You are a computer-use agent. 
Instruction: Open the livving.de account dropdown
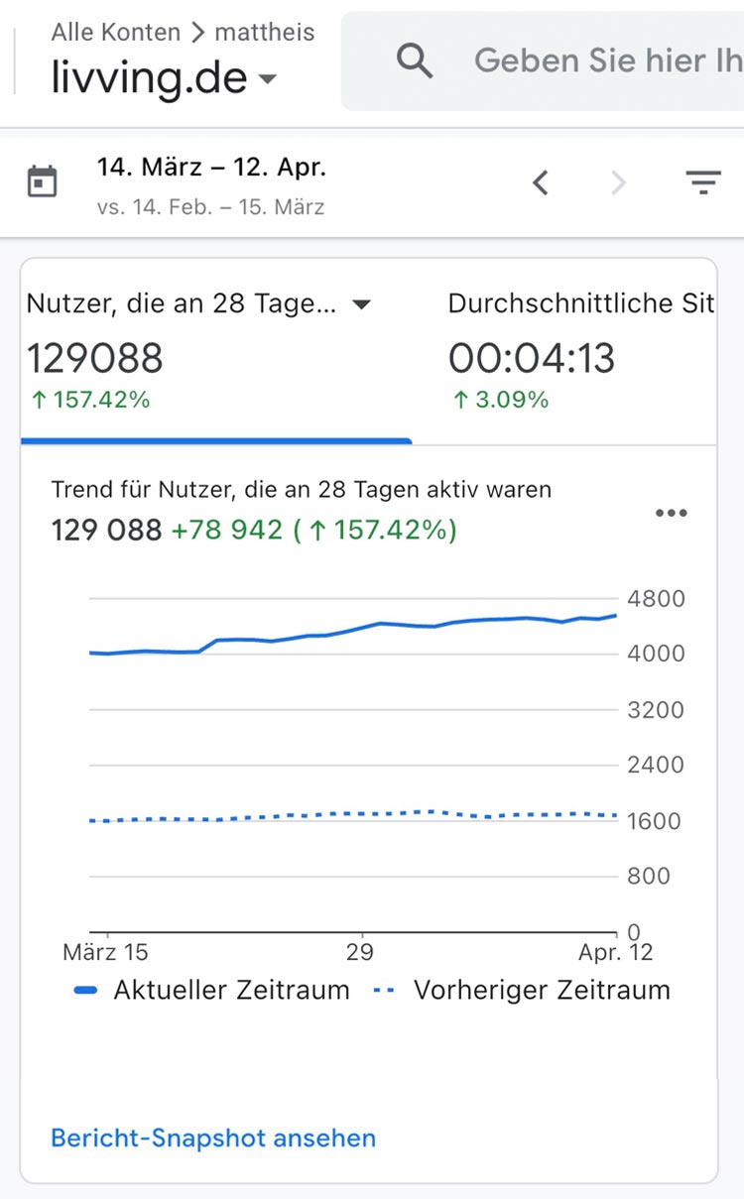point(165,77)
